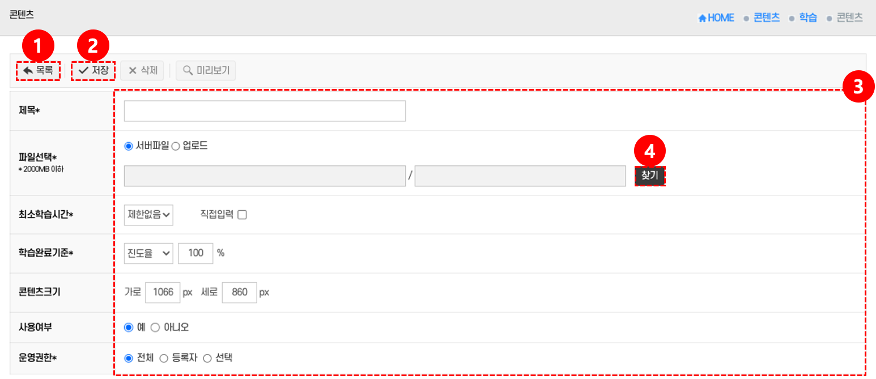Select 선택 option for 운영권한

[207, 358]
